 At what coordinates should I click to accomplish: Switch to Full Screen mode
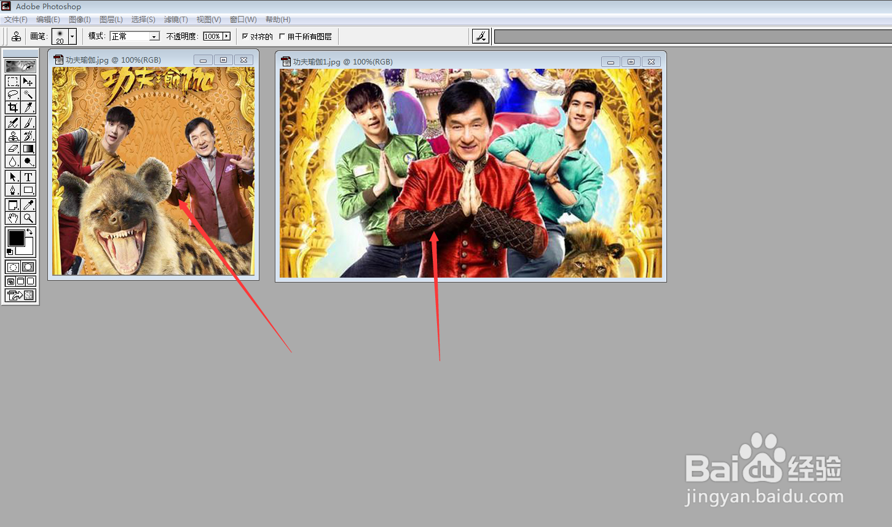click(31, 281)
